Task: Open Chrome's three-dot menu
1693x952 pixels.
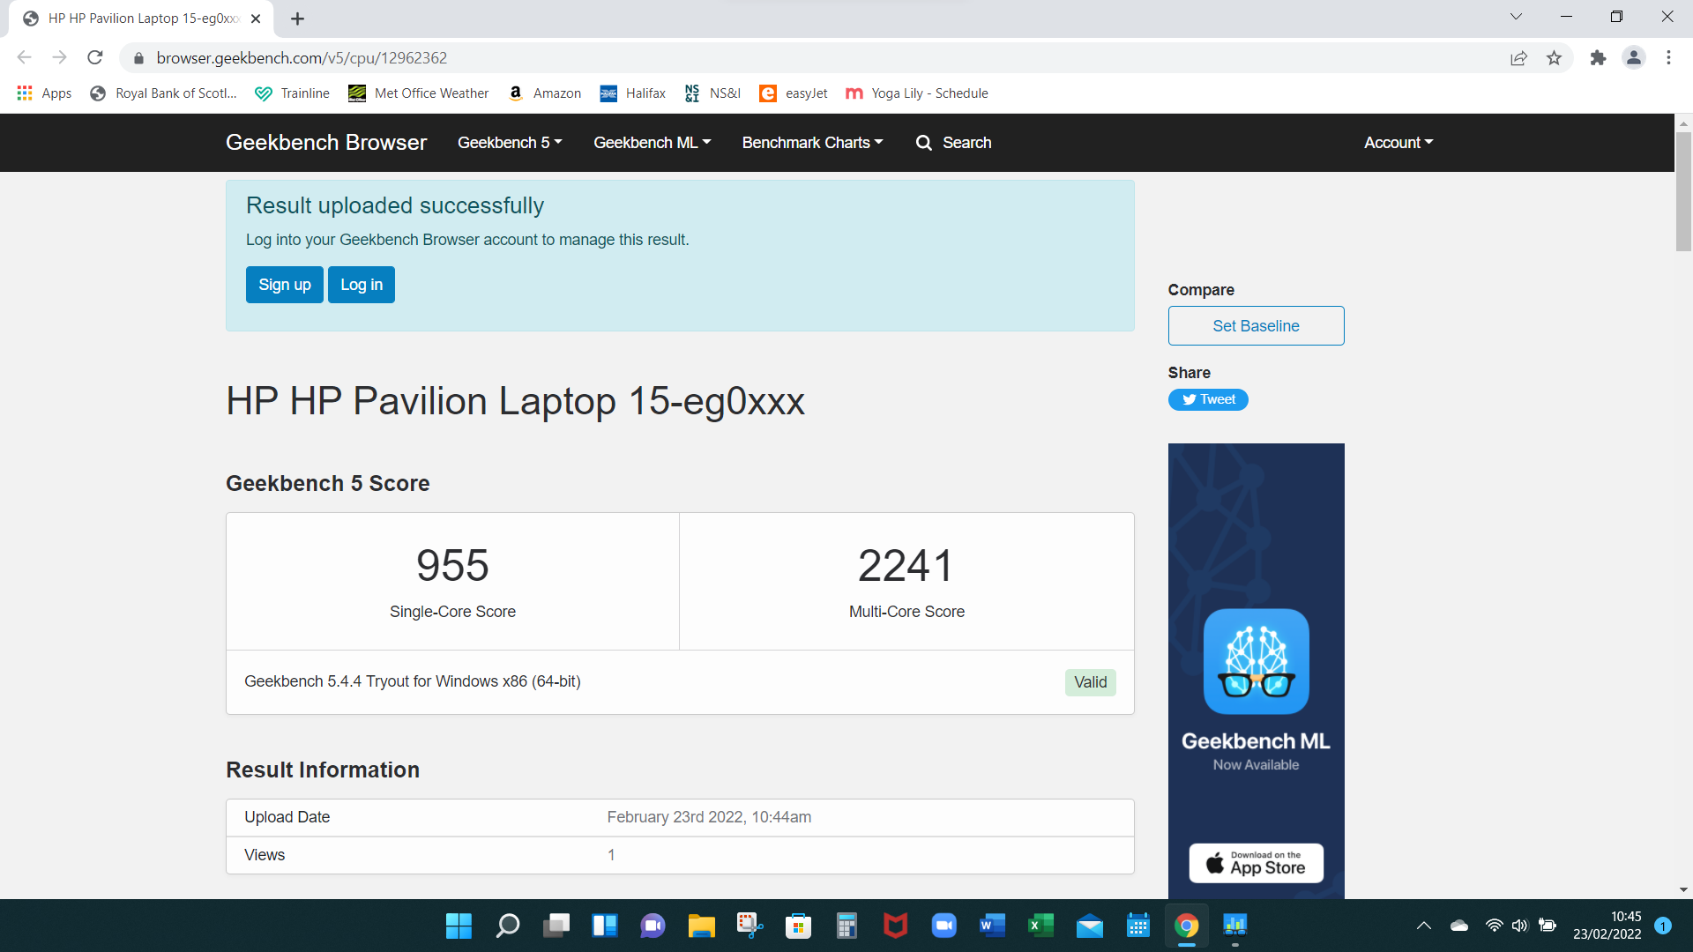Action: (x=1668, y=58)
